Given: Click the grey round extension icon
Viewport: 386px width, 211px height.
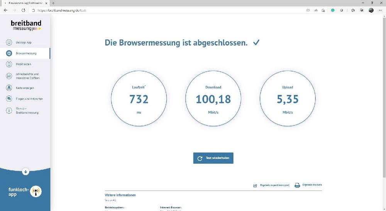Looking at the screenshot, I should click(x=342, y=10).
